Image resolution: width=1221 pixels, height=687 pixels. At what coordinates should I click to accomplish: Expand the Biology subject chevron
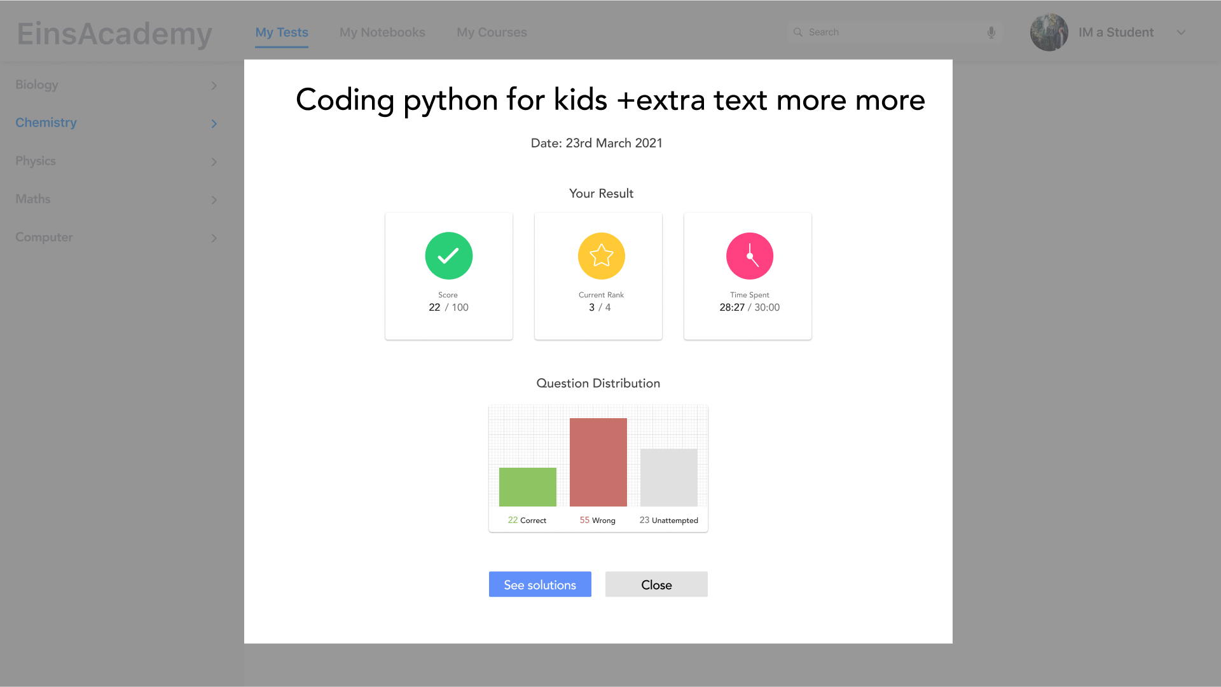point(214,86)
